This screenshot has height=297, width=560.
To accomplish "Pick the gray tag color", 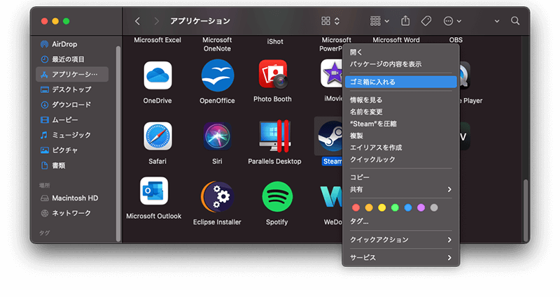I will (434, 208).
